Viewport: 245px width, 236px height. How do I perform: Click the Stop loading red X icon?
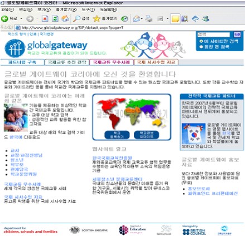[x=45, y=18]
